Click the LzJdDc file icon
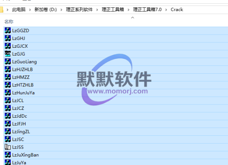 [x=7, y=116]
